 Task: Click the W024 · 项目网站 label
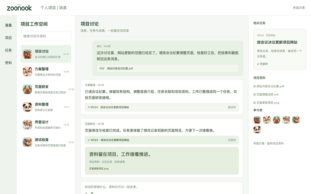click(x=266, y=35)
